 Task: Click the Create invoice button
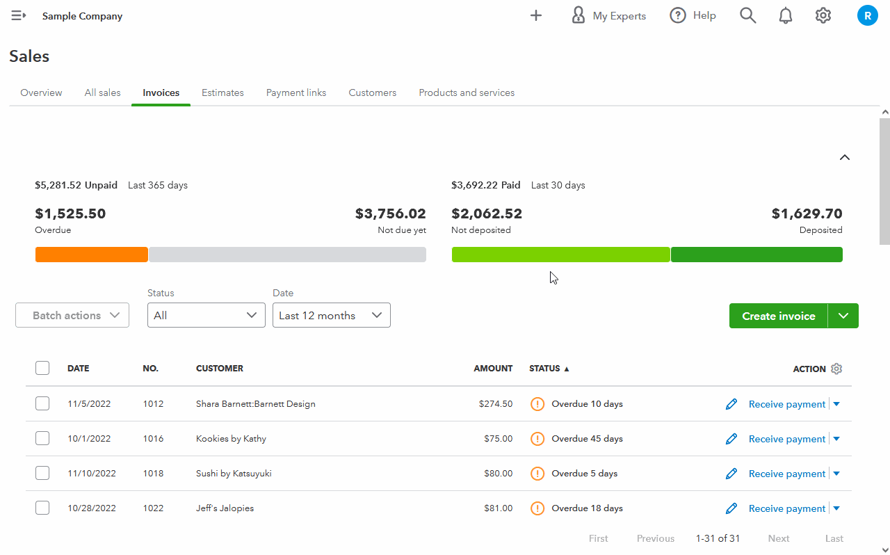778,316
